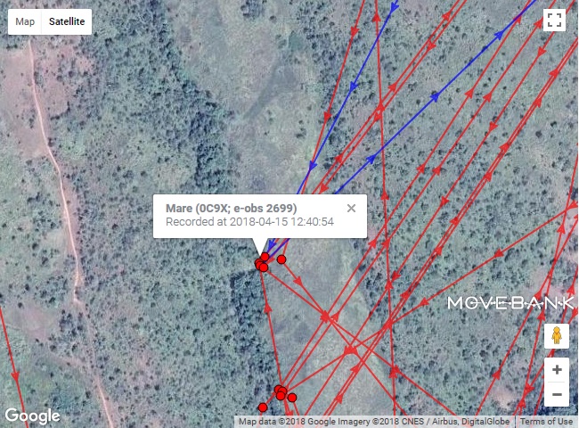Click the Google logo

[32, 416]
